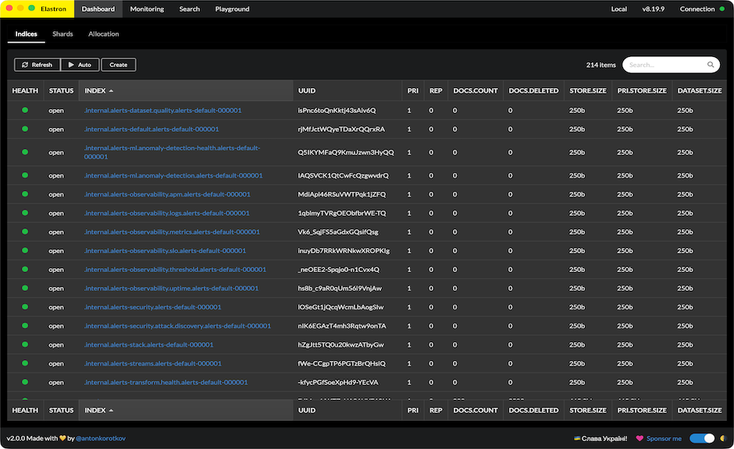Sort by the top DATASET.SIZE column header
The width and height of the screenshot is (734, 449).
tap(700, 90)
